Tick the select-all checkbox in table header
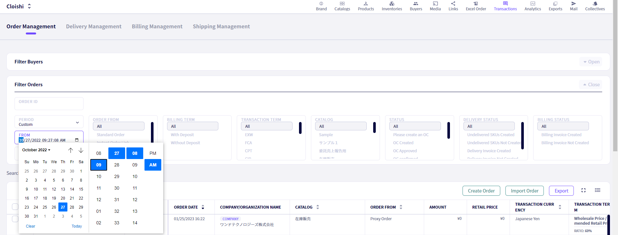Image resolution: width=618 pixels, height=235 pixels. 15,207
